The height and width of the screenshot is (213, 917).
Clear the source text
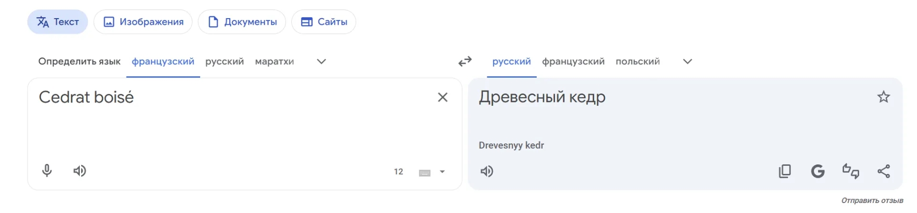(443, 97)
